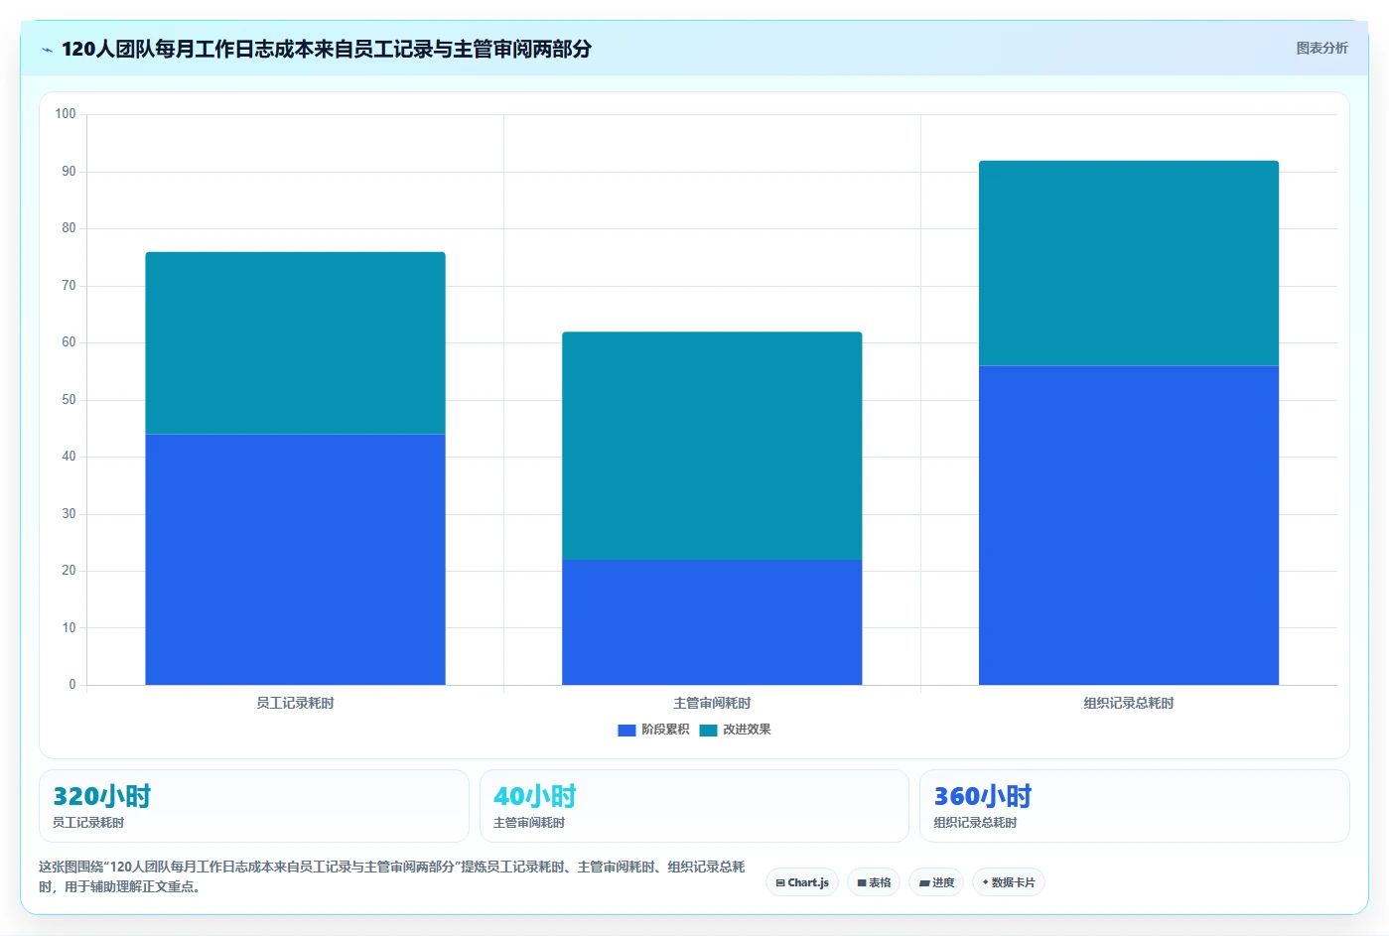Select the 表格 tag pill

[874, 882]
